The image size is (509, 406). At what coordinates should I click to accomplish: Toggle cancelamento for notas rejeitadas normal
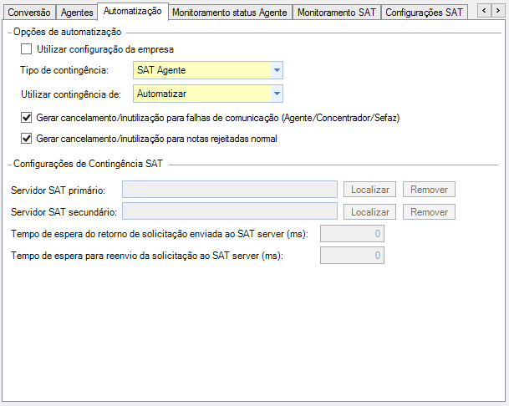(x=26, y=138)
